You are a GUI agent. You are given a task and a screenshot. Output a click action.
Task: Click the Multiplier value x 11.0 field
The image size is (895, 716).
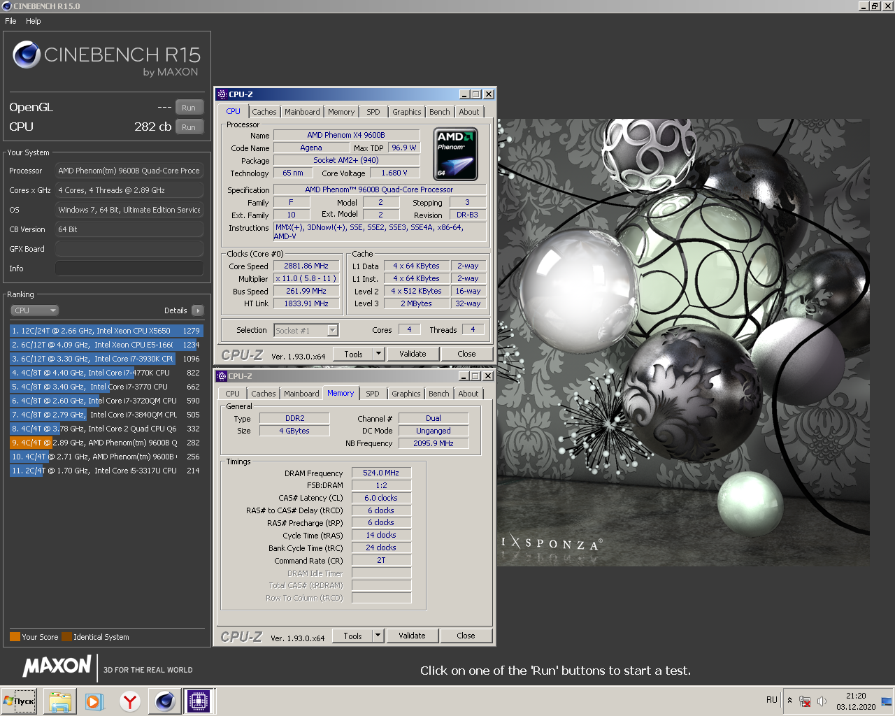click(x=306, y=278)
